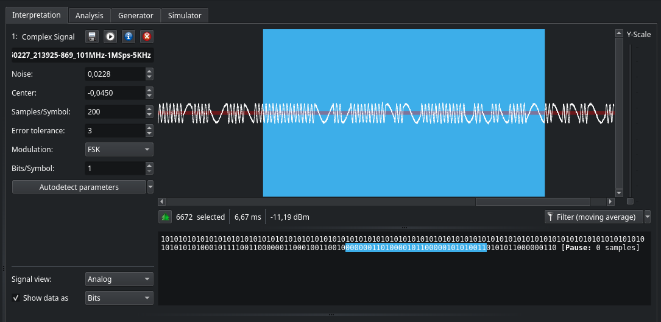Click the save signal floppy disk icon
The width and height of the screenshot is (661, 322).
coord(92,37)
